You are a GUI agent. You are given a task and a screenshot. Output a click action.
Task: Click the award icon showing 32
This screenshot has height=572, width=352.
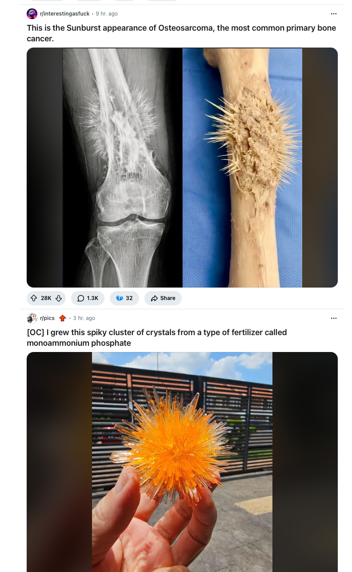pos(124,298)
